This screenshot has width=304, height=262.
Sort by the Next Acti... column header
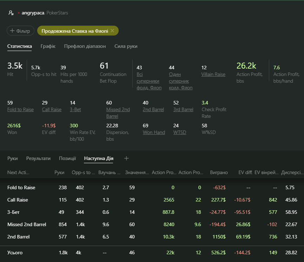pyautogui.click(x=18, y=172)
